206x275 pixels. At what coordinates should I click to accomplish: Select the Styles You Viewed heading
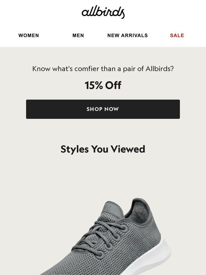coord(103,149)
